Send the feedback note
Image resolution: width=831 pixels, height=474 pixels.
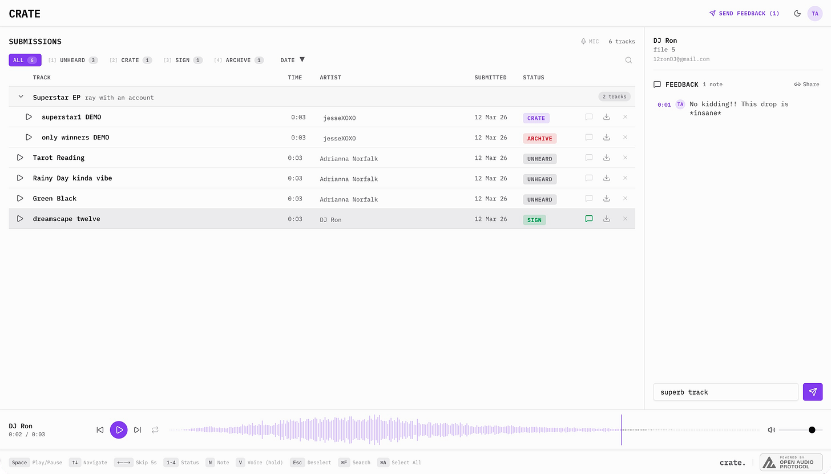[813, 392]
